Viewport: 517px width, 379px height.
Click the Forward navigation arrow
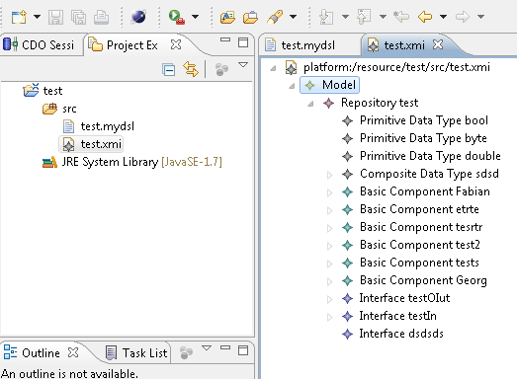coord(462,17)
